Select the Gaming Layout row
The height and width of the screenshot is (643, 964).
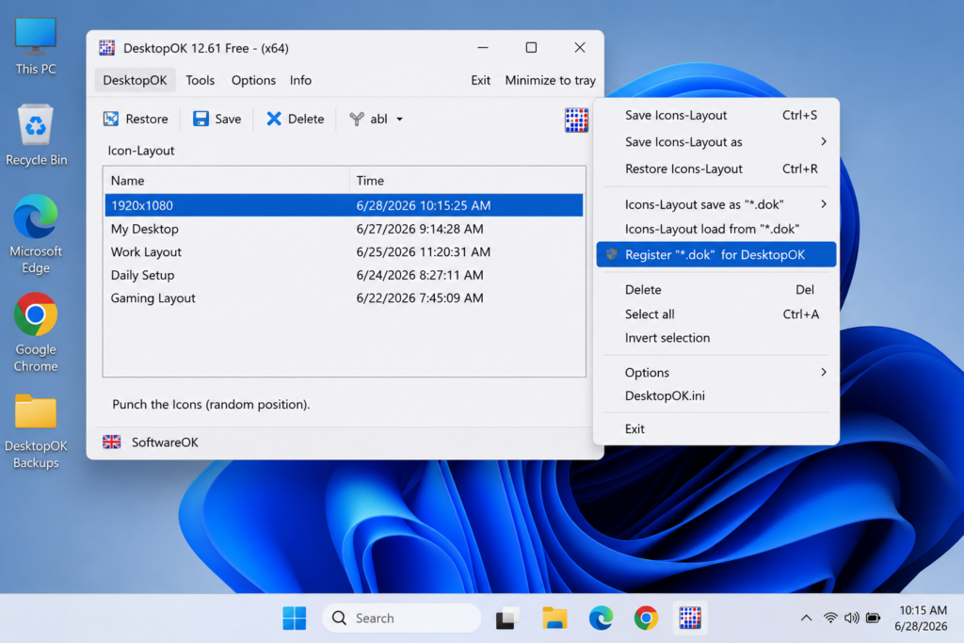tap(344, 297)
